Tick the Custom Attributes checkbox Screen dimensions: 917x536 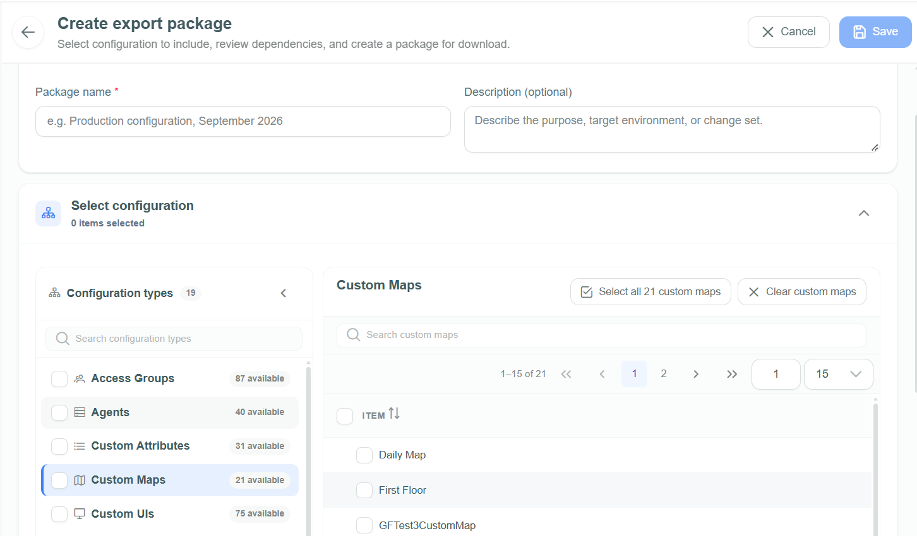point(59,446)
